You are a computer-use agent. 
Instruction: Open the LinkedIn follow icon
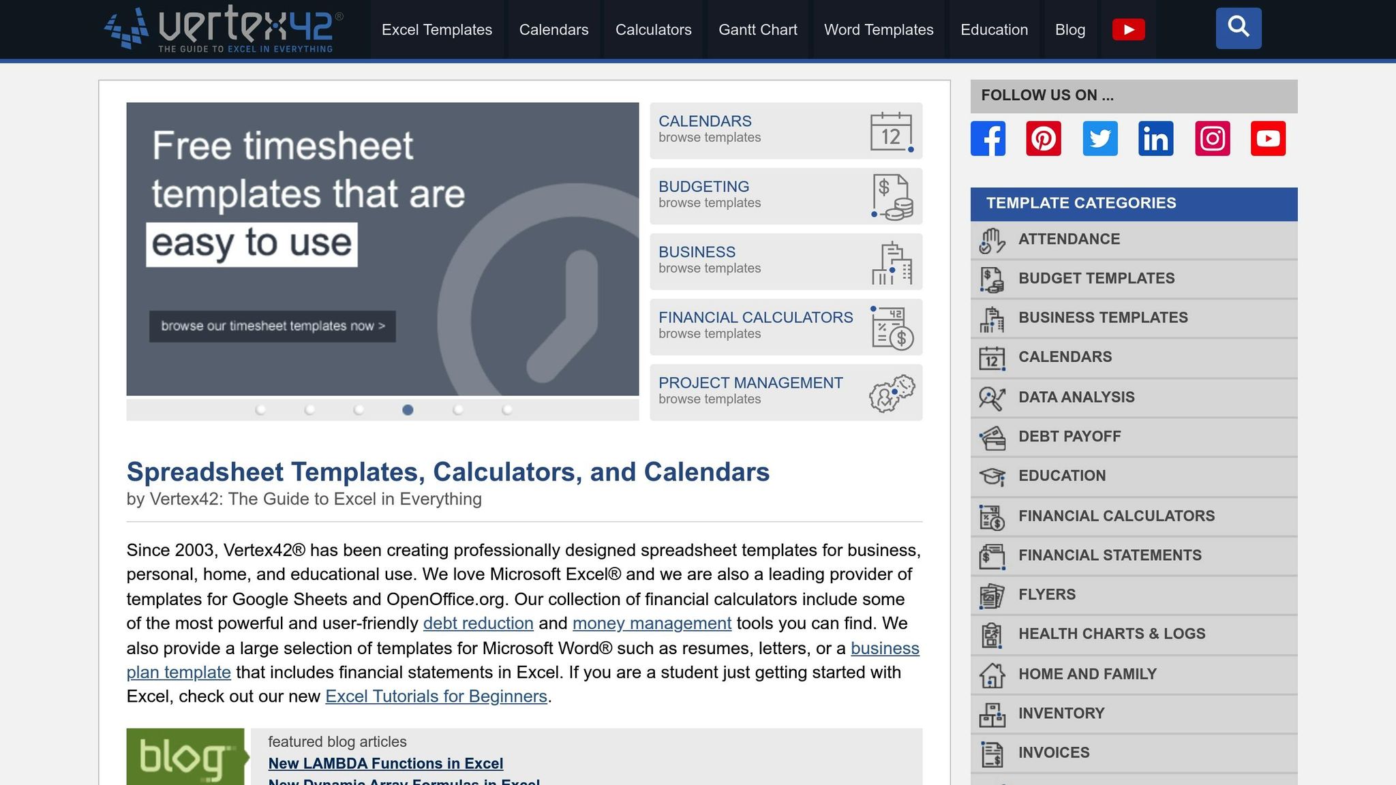(1156, 138)
